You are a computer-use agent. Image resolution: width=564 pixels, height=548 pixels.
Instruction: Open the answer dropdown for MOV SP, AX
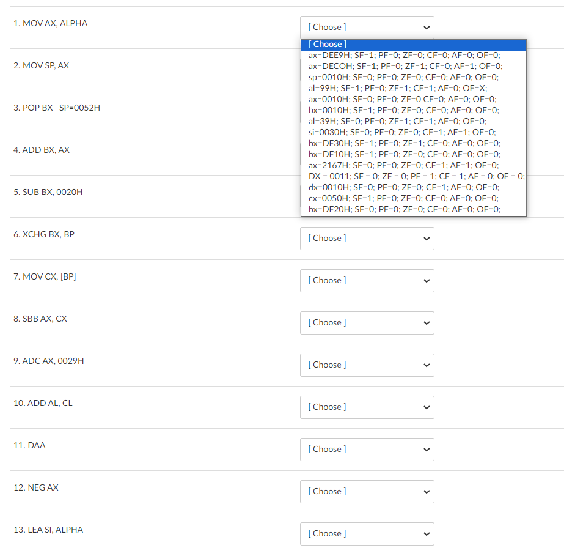point(367,69)
